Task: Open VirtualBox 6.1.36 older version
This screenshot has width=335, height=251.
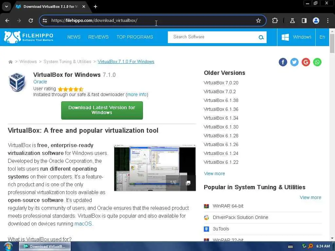Action: pos(221,109)
